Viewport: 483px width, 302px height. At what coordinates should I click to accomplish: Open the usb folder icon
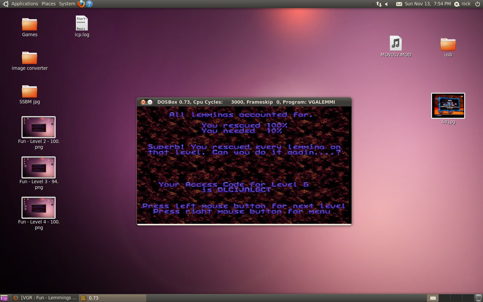(x=448, y=45)
